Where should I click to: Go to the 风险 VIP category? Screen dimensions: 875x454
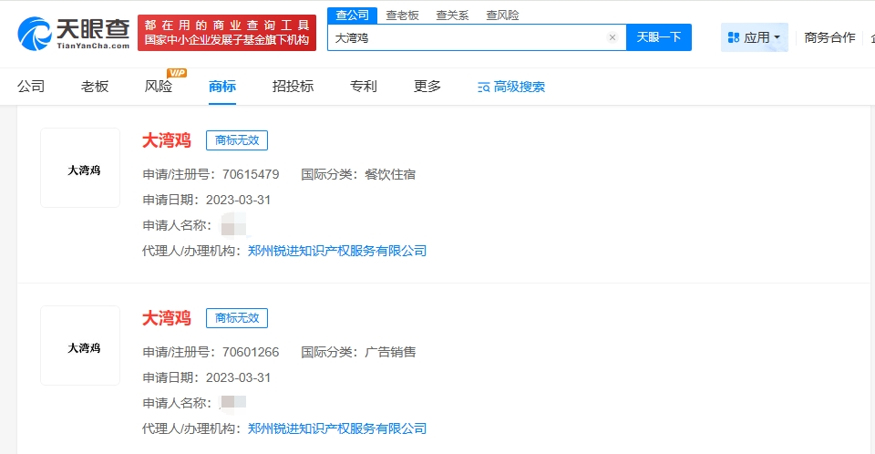click(x=159, y=87)
